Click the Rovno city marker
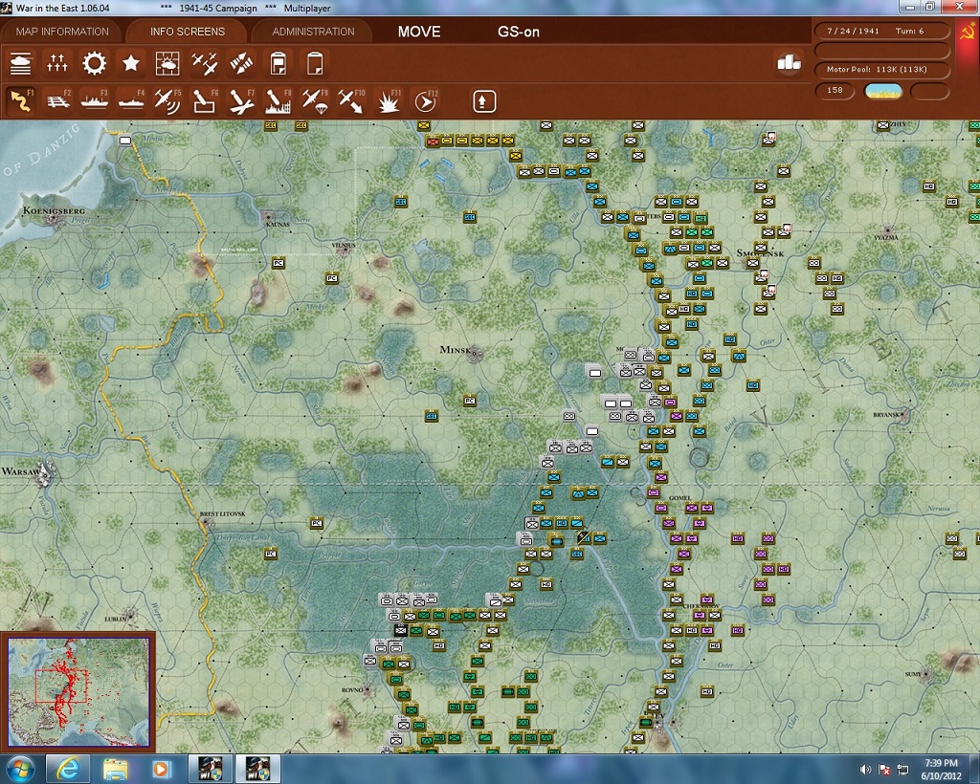Image resolution: width=980 pixels, height=784 pixels. pos(367,689)
